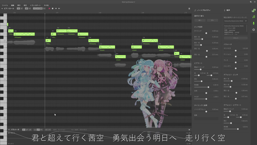257x145 pixels.
Task: Select the long 'de' note with vibrato
Action: click(24, 34)
